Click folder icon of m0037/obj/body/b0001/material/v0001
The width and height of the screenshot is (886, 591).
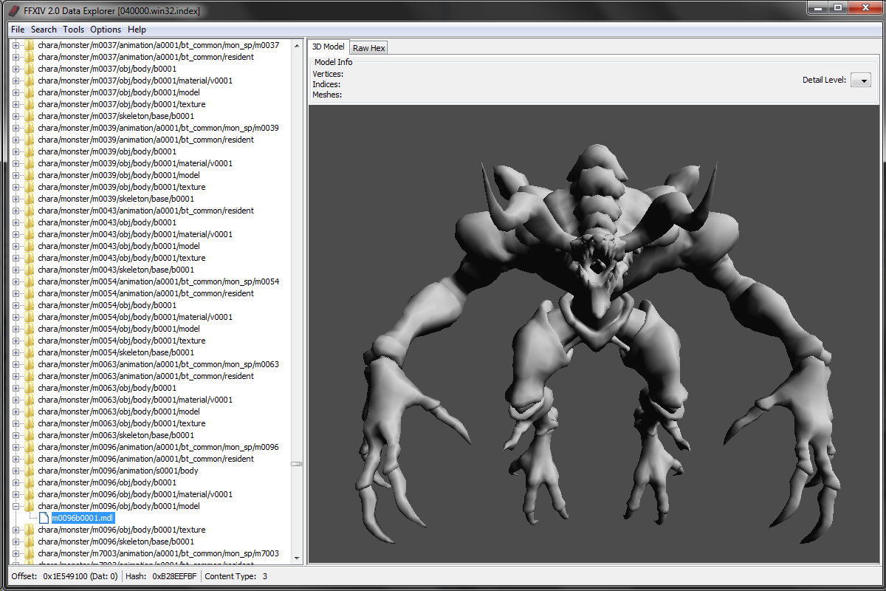(30, 81)
